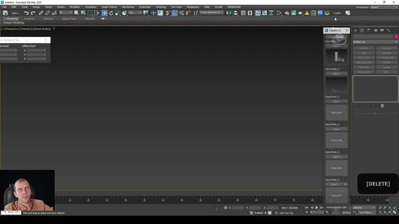
Task: Switch to the Freeform ribbon tab
Action: click(x=29, y=19)
